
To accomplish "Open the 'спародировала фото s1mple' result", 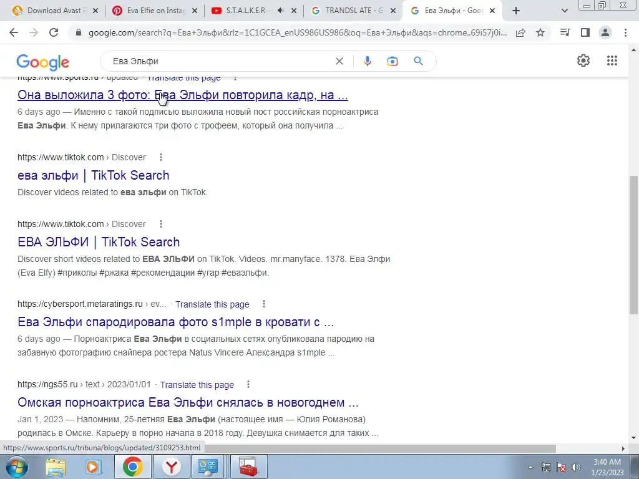I will (x=175, y=322).
